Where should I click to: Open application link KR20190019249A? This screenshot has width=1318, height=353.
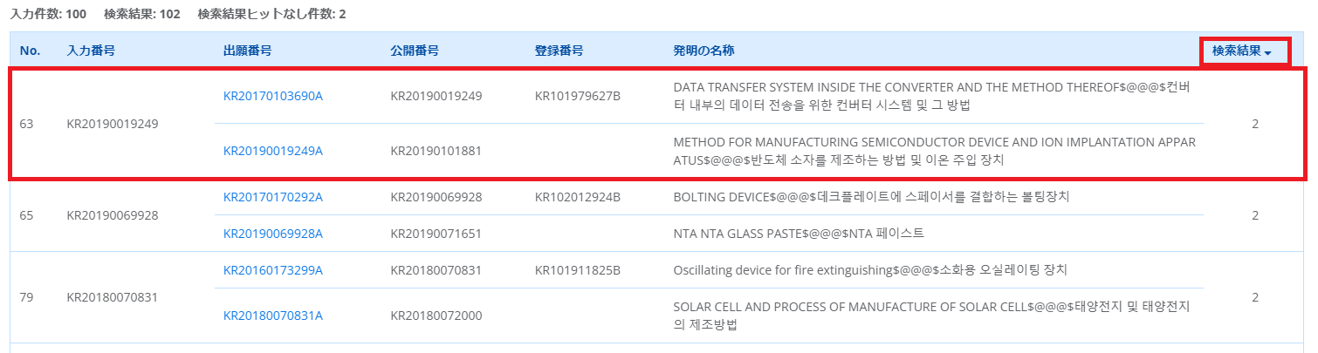(272, 151)
